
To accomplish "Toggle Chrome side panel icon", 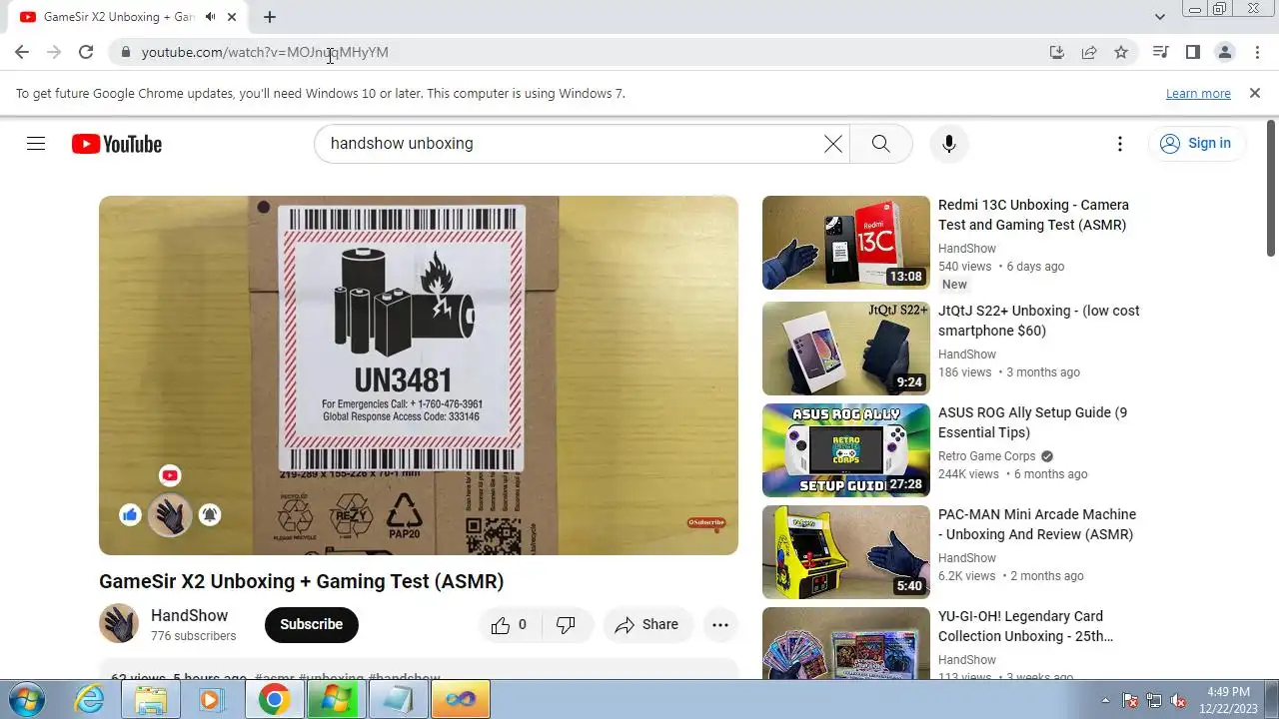I will [x=1192, y=52].
